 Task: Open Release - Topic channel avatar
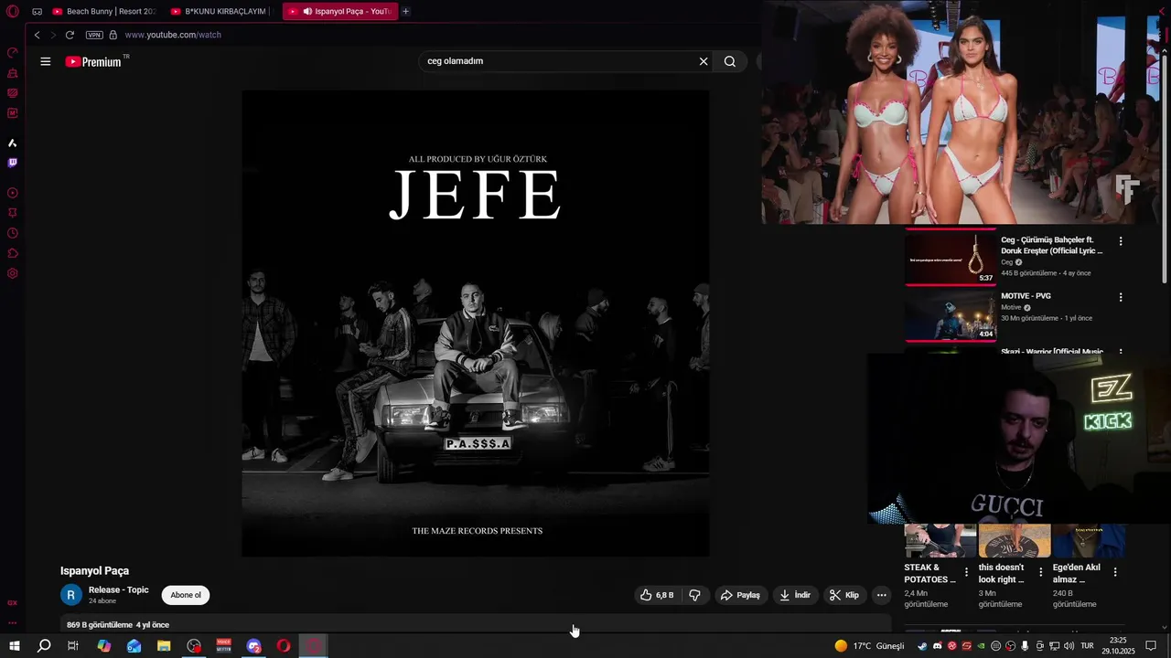pos(71,595)
